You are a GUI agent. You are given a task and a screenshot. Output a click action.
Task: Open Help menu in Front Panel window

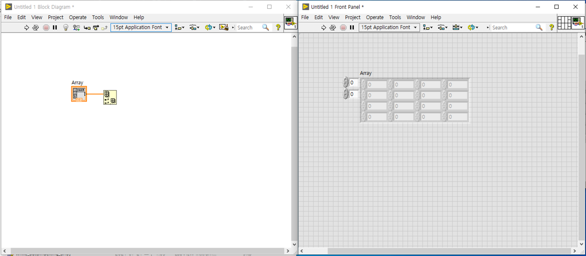pos(436,17)
